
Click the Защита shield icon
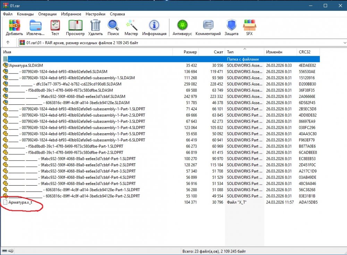click(x=231, y=25)
